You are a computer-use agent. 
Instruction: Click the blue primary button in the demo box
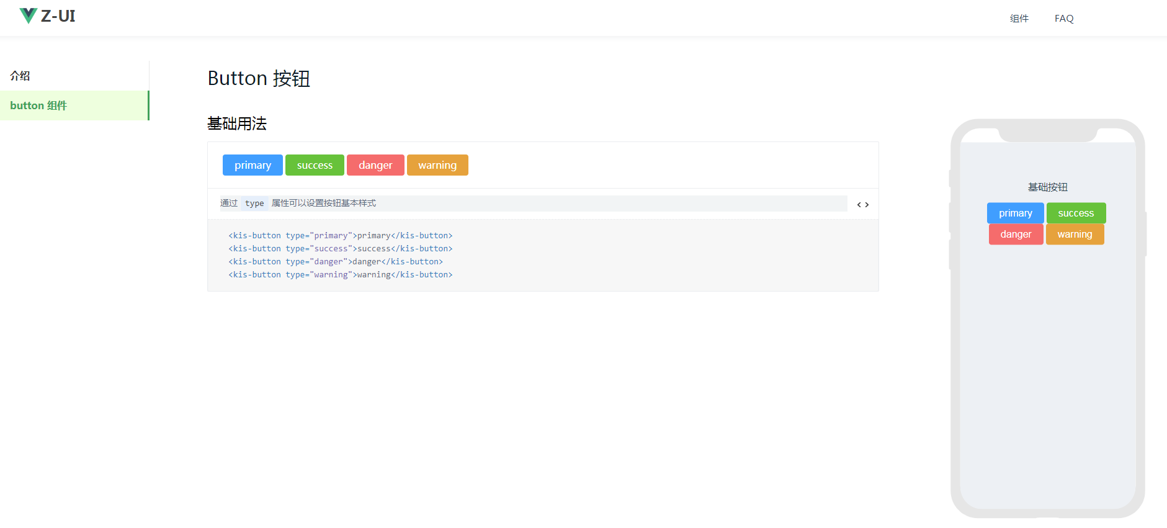[253, 165]
